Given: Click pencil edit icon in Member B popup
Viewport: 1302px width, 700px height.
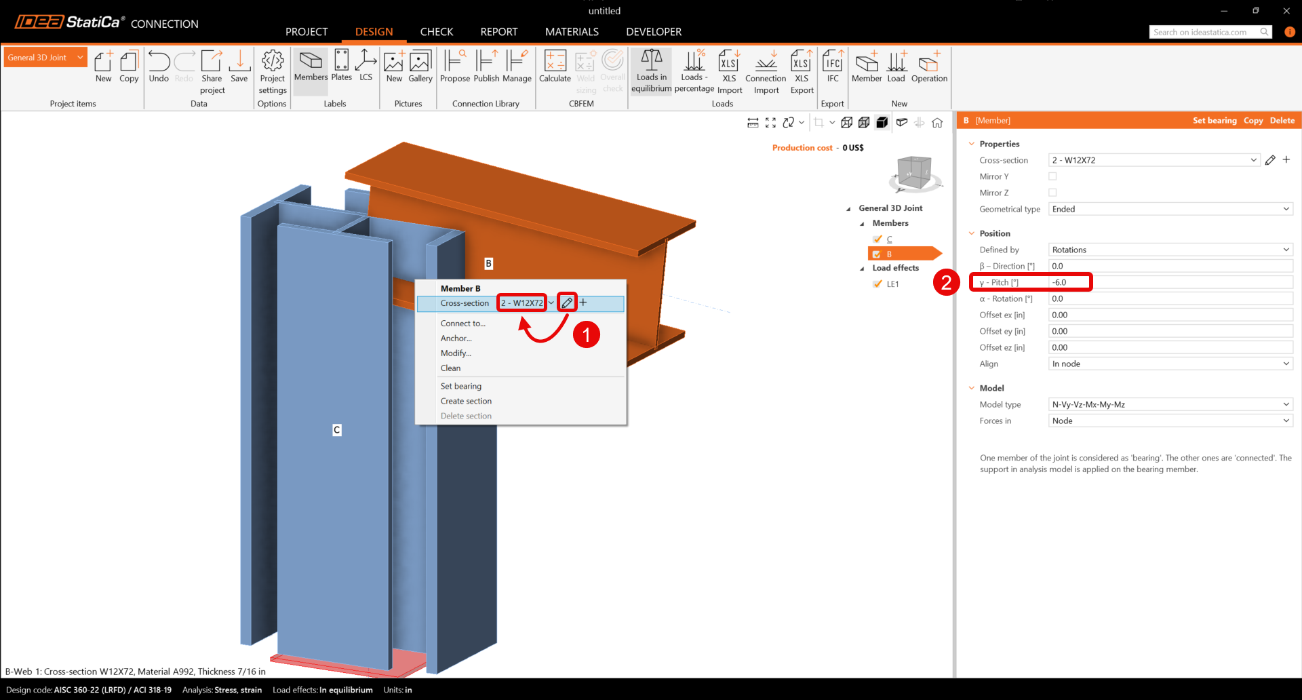Looking at the screenshot, I should [567, 303].
